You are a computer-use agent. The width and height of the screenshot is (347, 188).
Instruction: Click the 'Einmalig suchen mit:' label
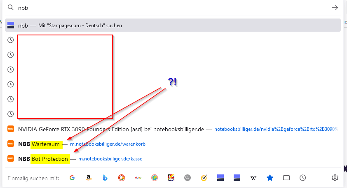click(x=33, y=178)
